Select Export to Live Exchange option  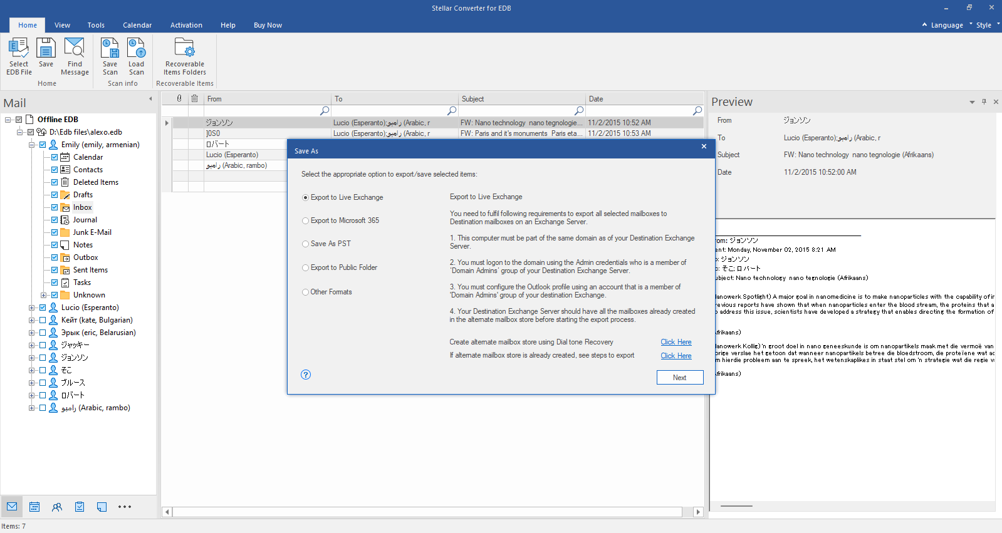(x=305, y=197)
